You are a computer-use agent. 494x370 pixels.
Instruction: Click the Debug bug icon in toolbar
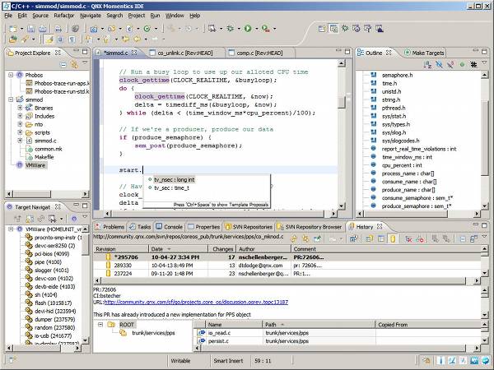(x=231, y=29)
